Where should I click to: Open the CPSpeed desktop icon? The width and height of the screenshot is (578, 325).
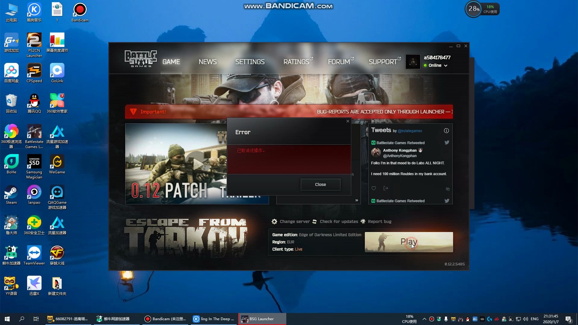pos(34,73)
